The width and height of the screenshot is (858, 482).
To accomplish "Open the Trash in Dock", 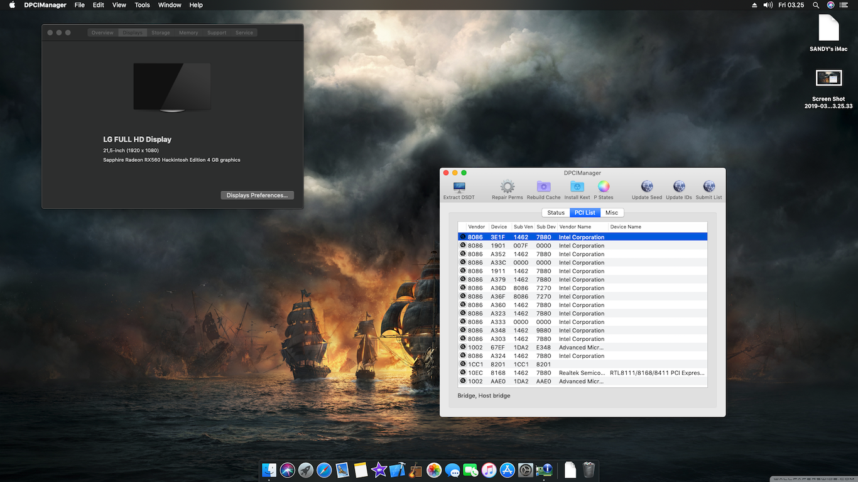I will point(589,470).
